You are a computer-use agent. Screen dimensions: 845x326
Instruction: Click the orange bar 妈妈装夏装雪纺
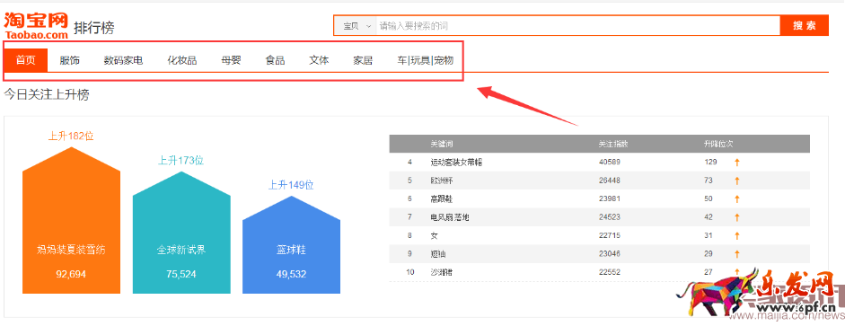coord(71,220)
